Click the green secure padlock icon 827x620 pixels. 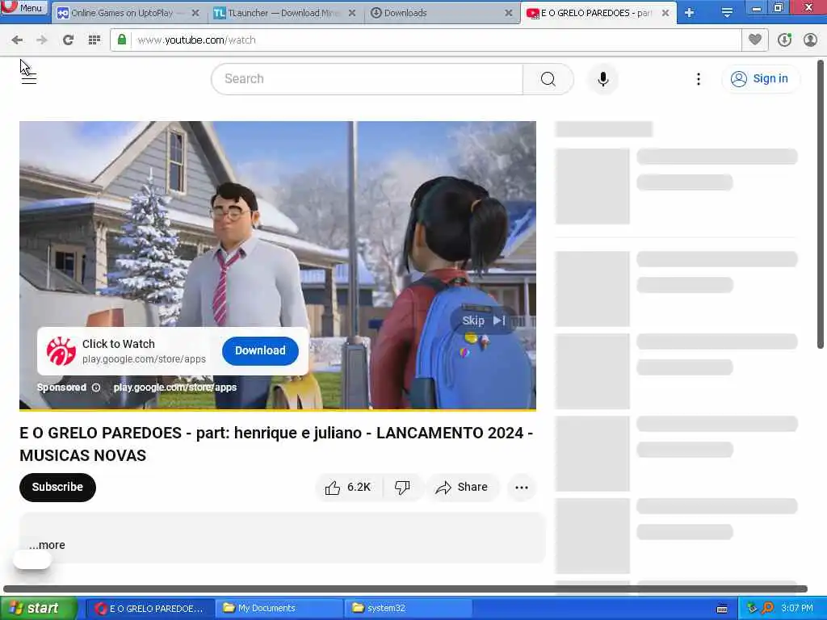point(122,40)
